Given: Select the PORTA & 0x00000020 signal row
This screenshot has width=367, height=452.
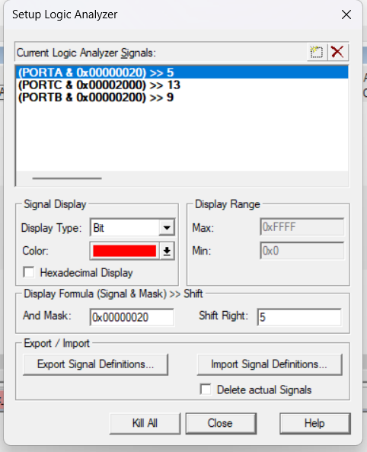Looking at the screenshot, I should coord(182,72).
